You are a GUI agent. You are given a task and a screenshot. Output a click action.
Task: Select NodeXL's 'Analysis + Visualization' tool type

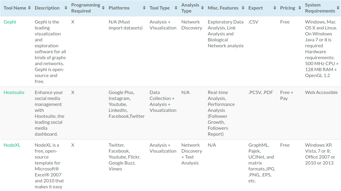tap(163, 148)
